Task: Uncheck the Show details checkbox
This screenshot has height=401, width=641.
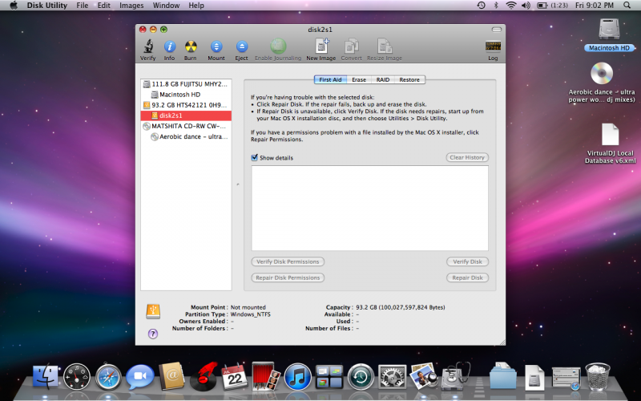Action: 254,157
